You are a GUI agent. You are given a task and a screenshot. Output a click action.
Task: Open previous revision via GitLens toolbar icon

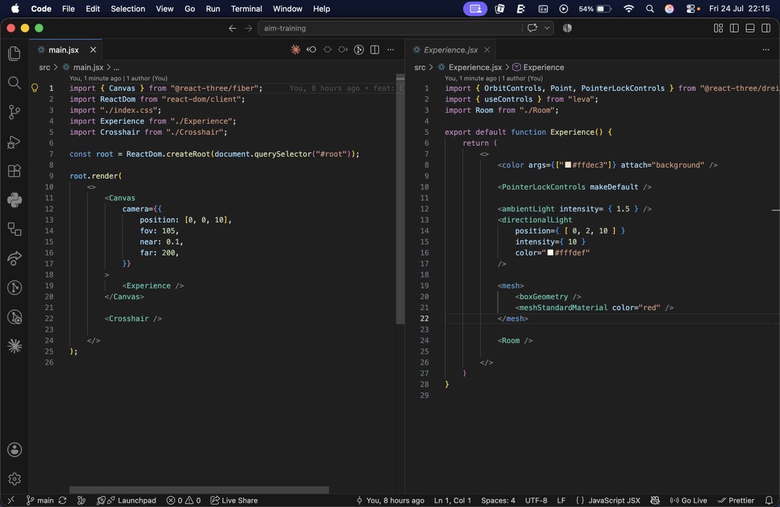[x=311, y=49]
